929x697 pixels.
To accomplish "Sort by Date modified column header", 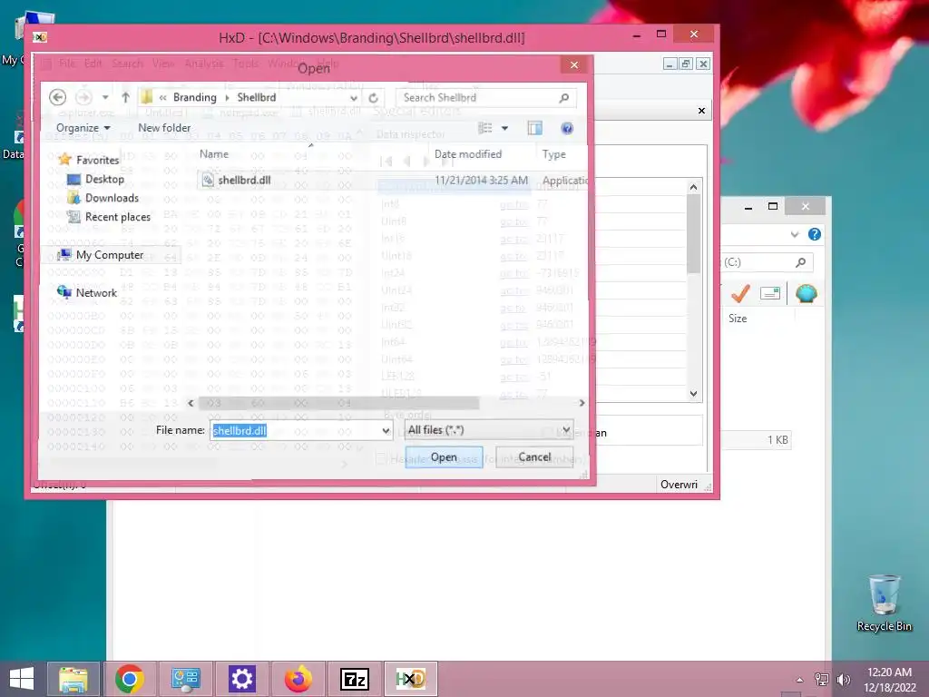I will [x=468, y=154].
